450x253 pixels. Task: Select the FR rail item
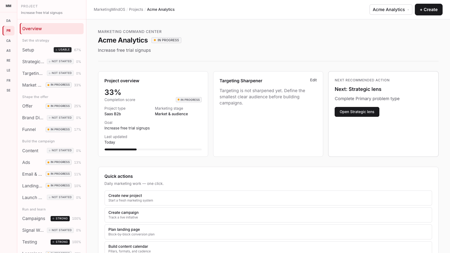click(x=8, y=80)
